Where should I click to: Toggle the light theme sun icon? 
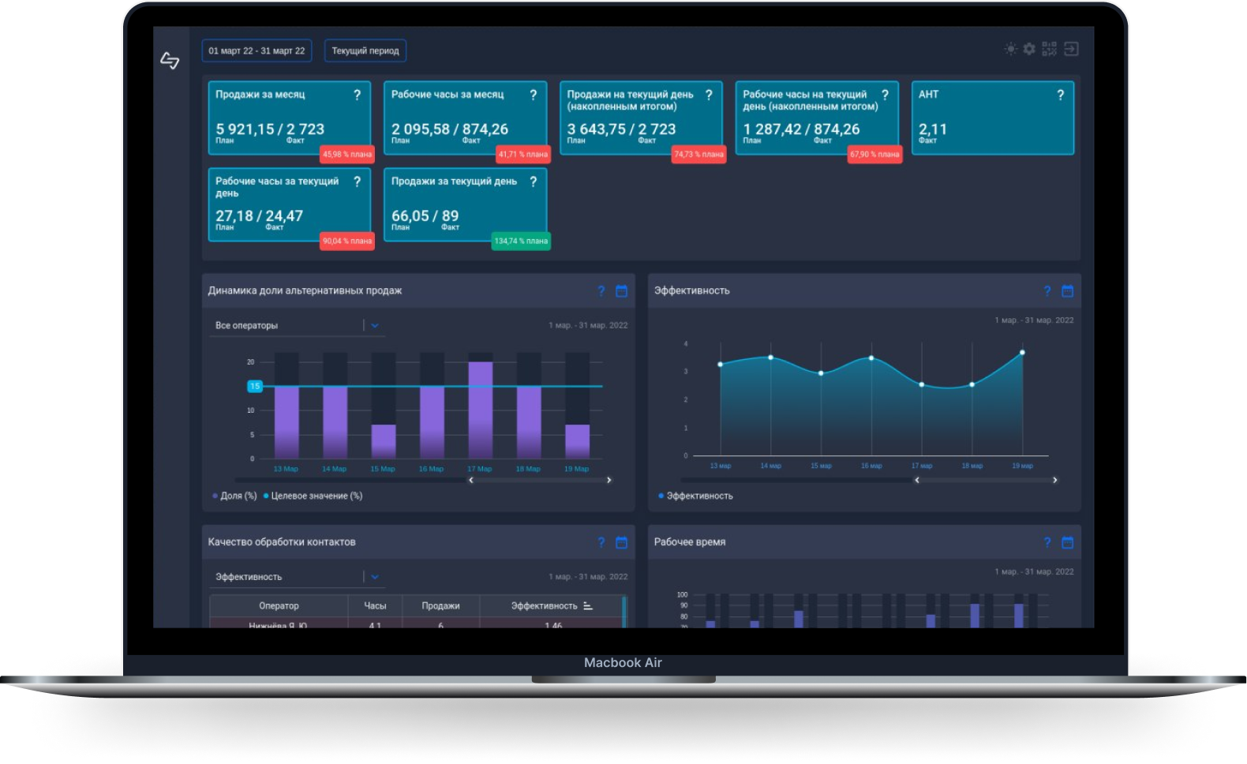tap(1010, 49)
